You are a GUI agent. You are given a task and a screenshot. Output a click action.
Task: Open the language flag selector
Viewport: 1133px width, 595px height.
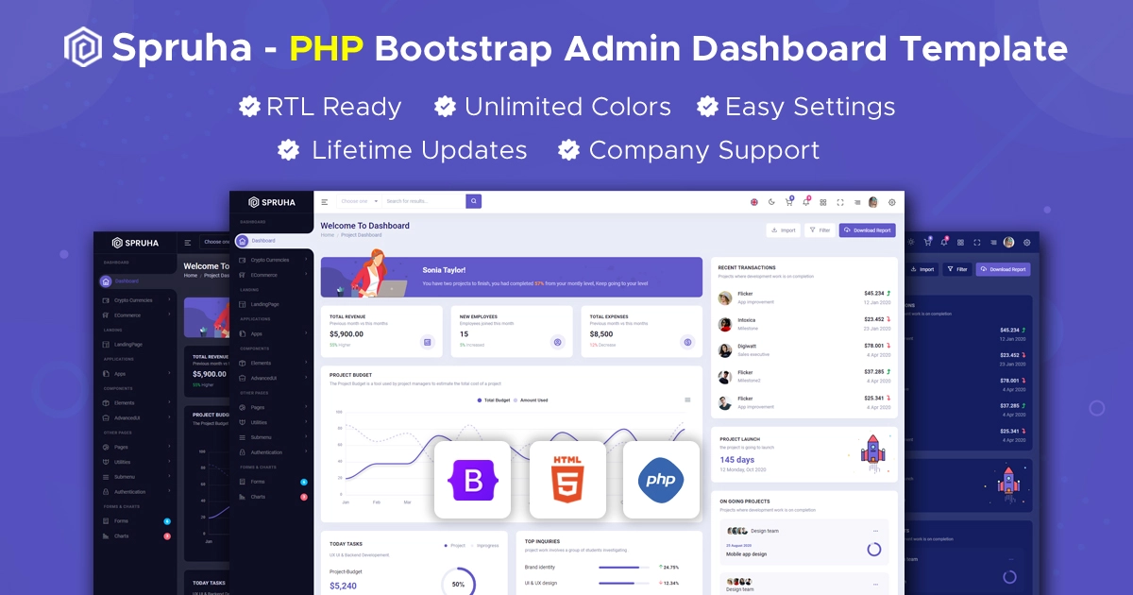[754, 202]
